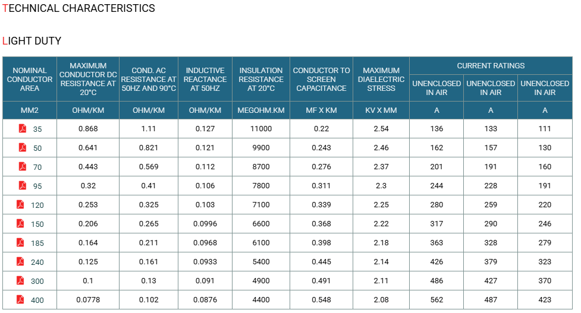This screenshot has height=313, width=581.
Task: Open the PDF icon for 70 mm2
Action: click(23, 166)
